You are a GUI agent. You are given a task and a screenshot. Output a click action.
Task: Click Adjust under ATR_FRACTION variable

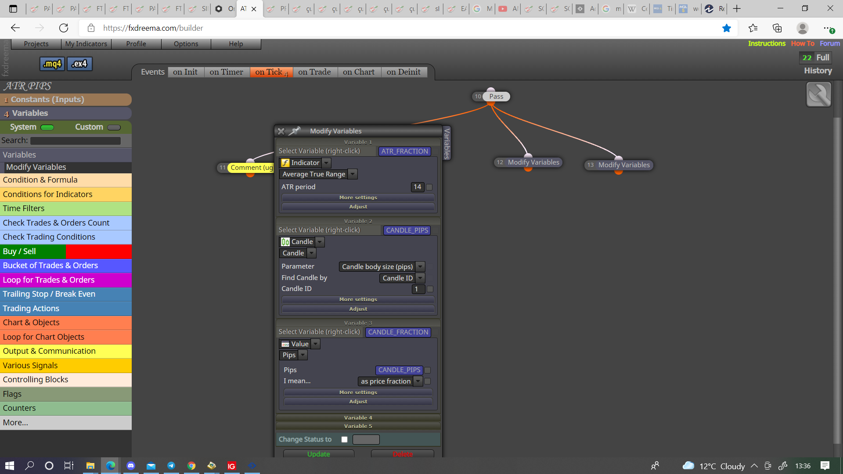click(x=358, y=207)
